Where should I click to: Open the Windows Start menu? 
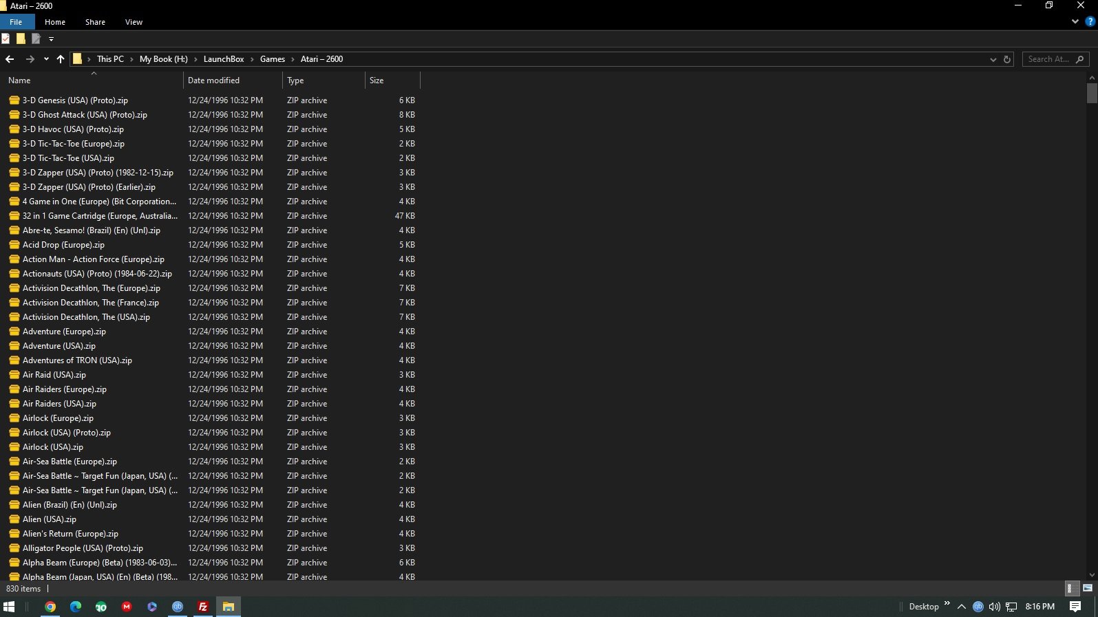click(x=9, y=607)
